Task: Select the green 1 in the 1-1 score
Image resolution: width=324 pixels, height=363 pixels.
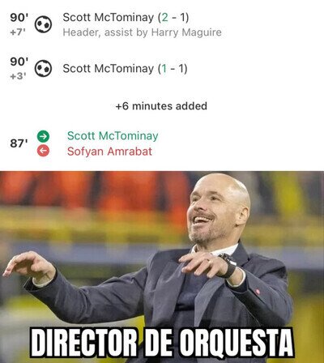Action: pos(164,69)
